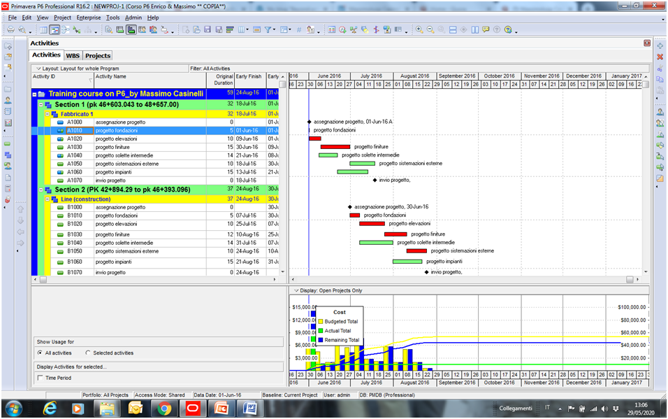
Task: Select the All activities radio button
Action: [40, 353]
